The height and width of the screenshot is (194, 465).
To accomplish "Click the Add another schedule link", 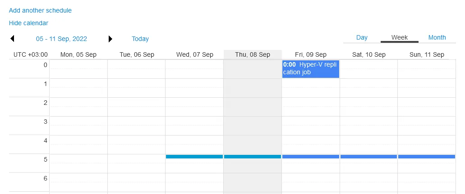I will point(40,10).
